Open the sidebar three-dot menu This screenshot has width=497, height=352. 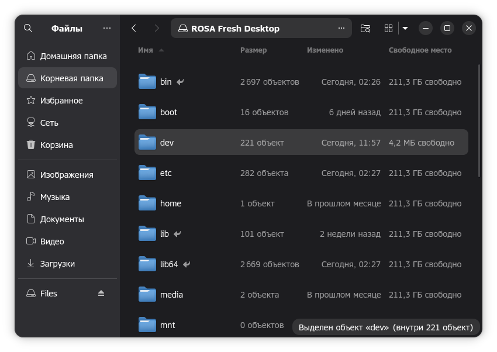[x=107, y=28]
